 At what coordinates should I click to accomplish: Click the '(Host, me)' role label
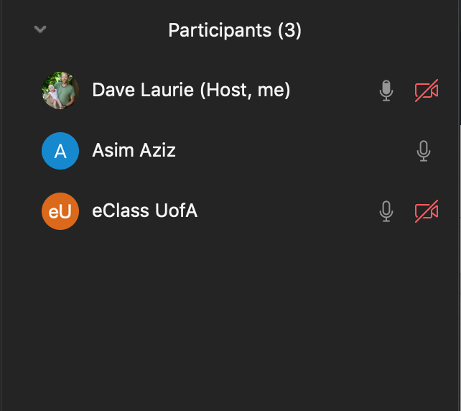click(245, 90)
